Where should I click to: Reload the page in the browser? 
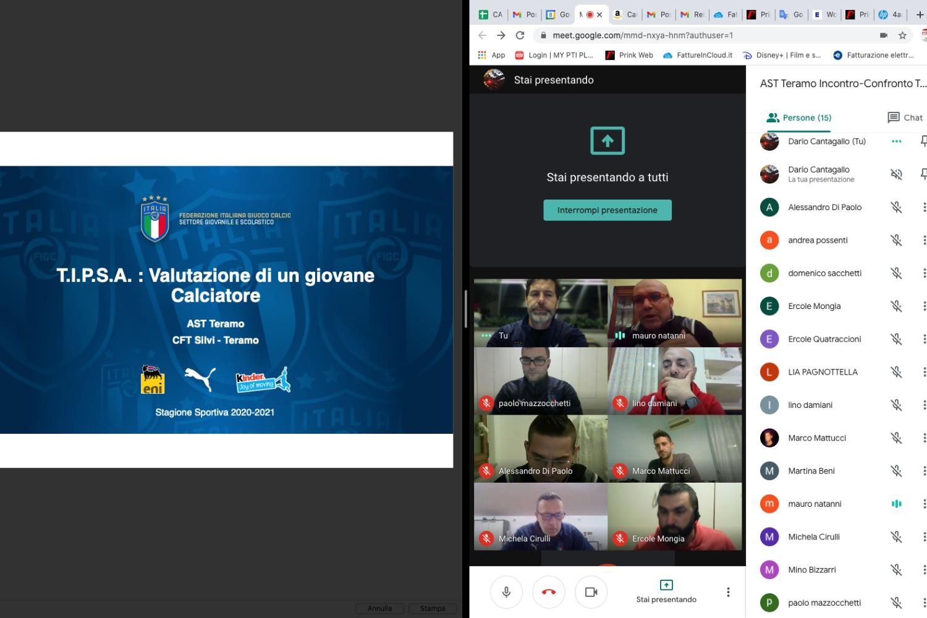520,35
